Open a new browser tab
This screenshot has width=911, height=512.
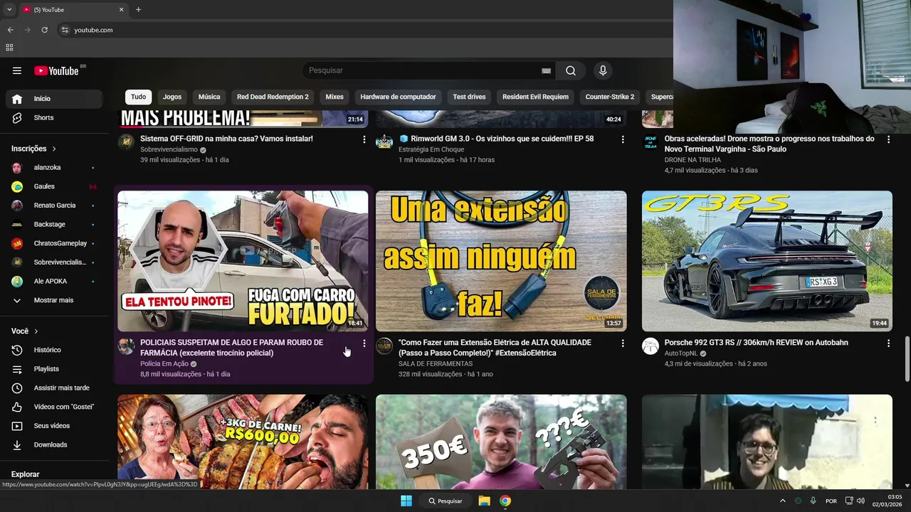[138, 10]
